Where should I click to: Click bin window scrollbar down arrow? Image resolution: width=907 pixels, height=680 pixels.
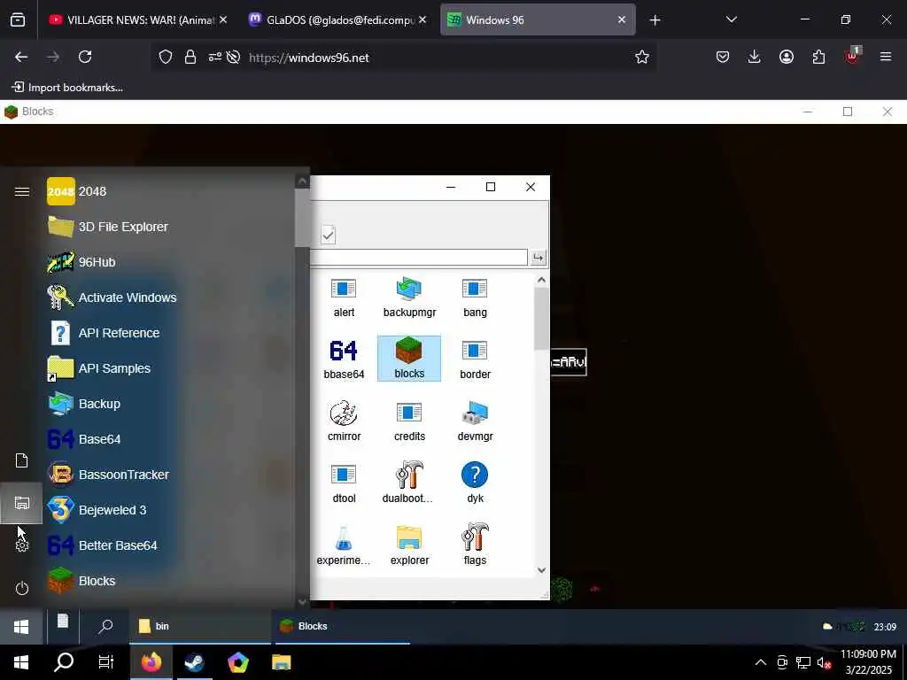click(x=541, y=570)
